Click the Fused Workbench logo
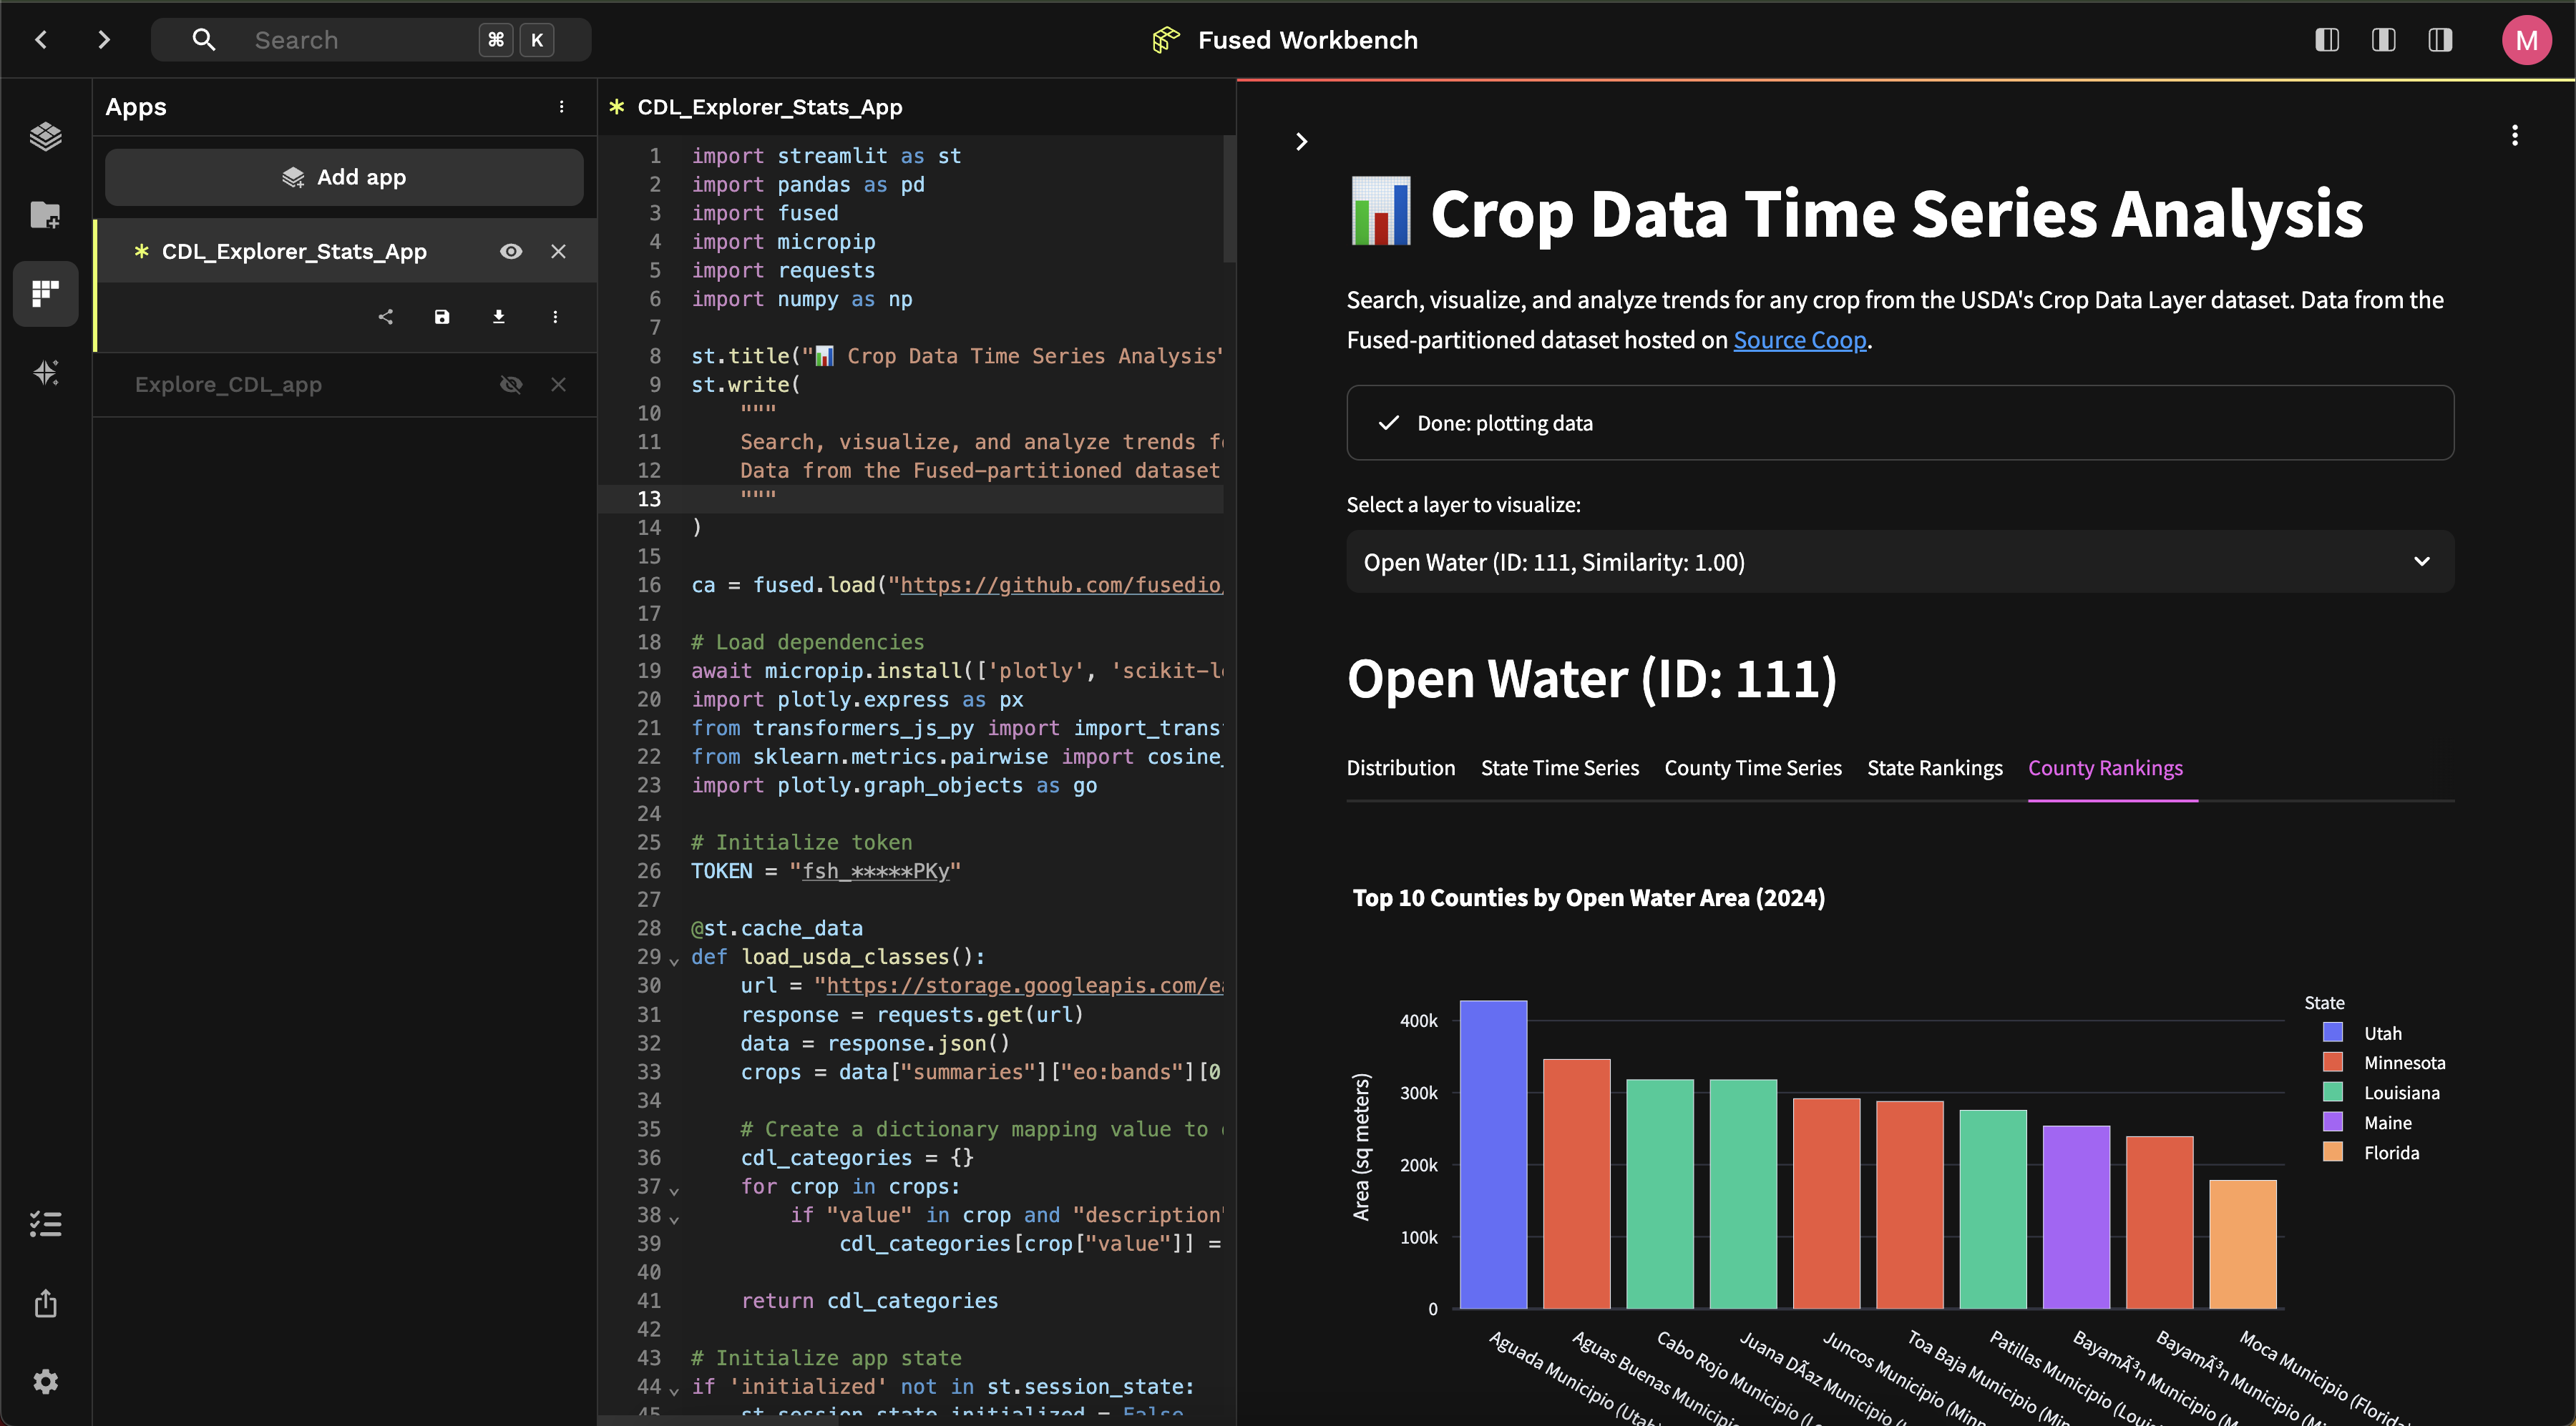2576x1426 pixels. click(1166, 40)
